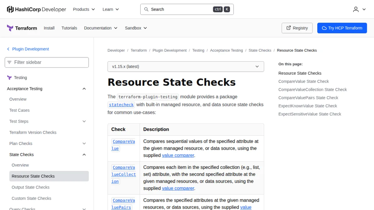
Task: Open the Install page
Action: [49, 28]
